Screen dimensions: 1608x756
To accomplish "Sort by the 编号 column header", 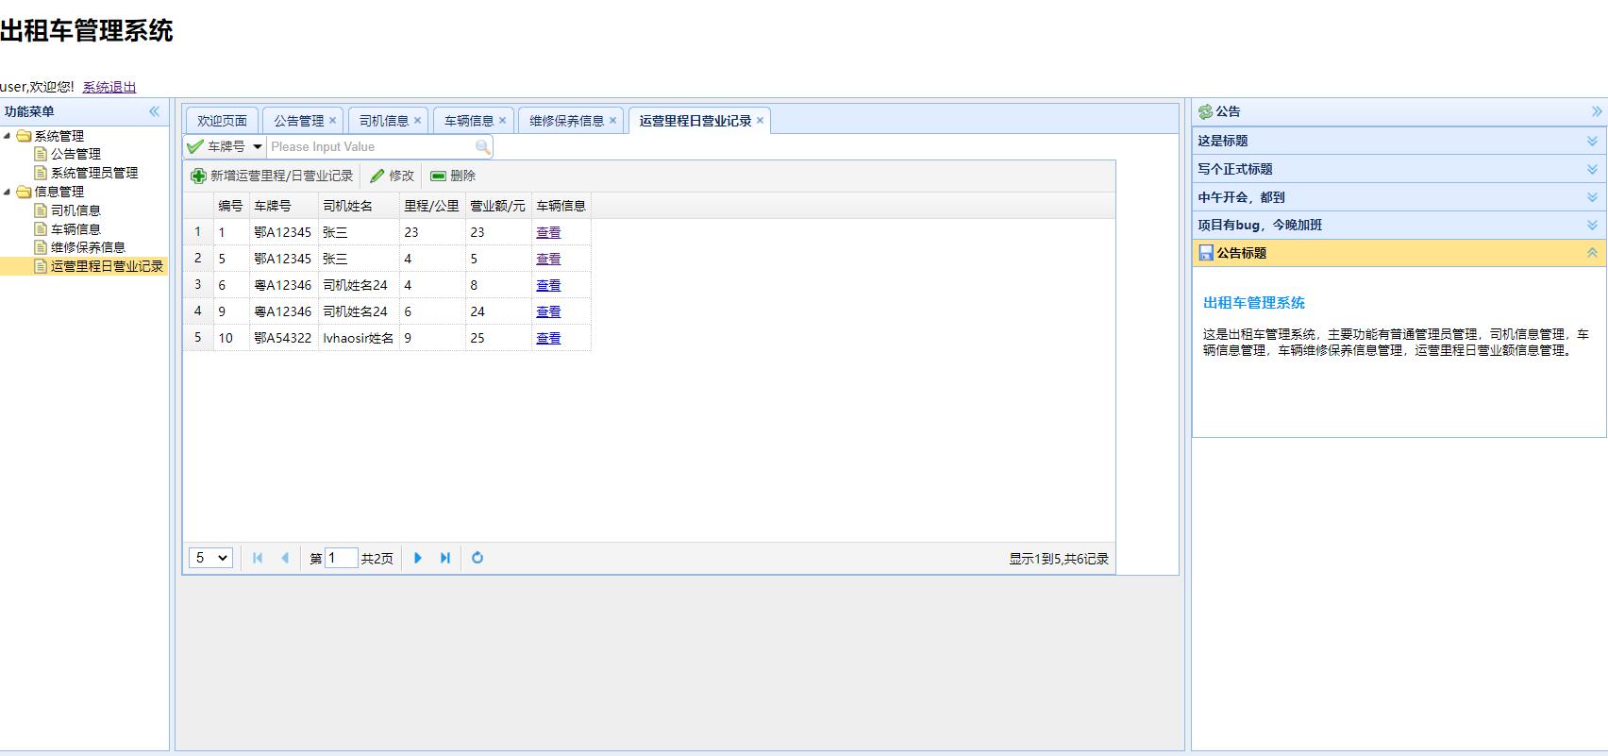I will click(x=231, y=206).
